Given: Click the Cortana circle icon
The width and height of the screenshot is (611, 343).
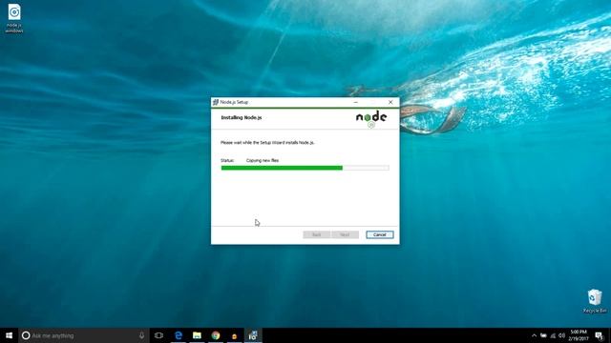Looking at the screenshot, I should coord(26,335).
